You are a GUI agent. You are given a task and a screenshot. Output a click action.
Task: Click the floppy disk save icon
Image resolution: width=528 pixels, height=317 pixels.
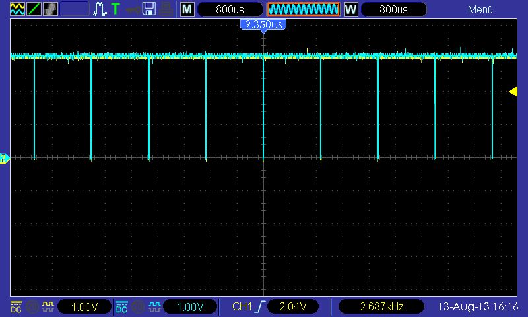[x=149, y=9]
